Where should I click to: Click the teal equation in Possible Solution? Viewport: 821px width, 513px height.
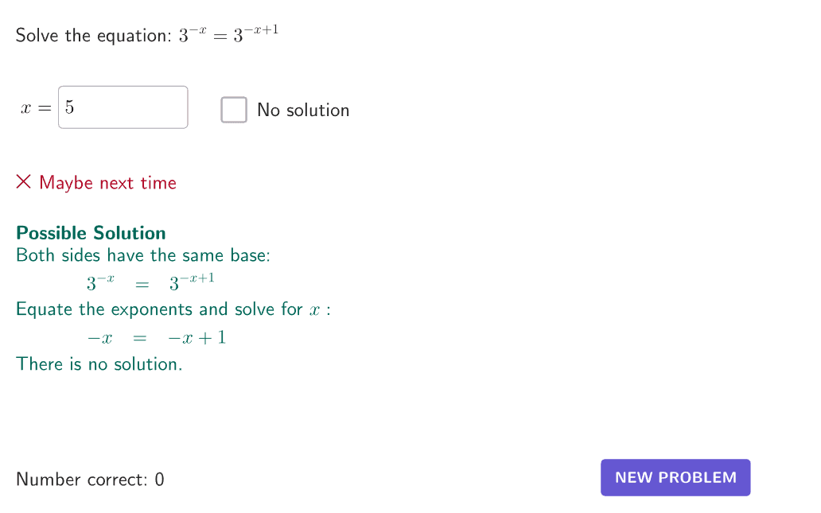(x=150, y=282)
